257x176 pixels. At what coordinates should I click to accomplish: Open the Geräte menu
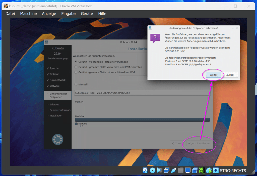87,14
